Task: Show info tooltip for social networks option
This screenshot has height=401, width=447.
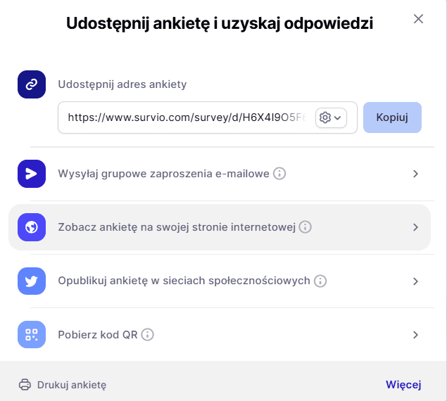Action: coord(320,281)
